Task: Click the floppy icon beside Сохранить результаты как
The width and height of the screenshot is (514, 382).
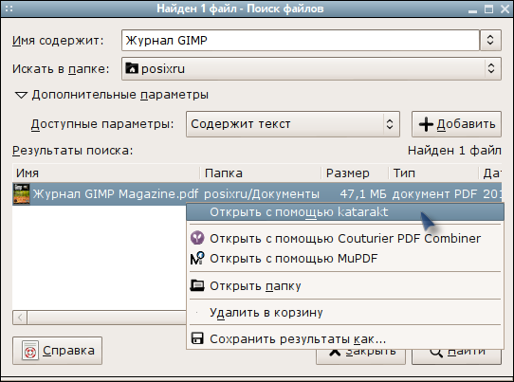Action: click(197, 338)
